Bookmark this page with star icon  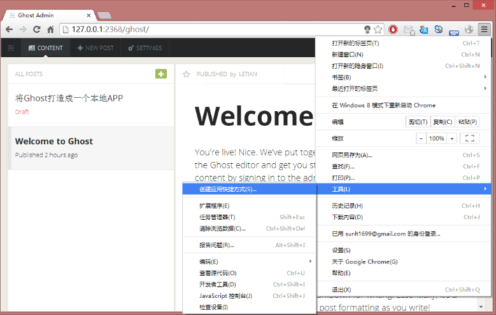tap(378, 29)
